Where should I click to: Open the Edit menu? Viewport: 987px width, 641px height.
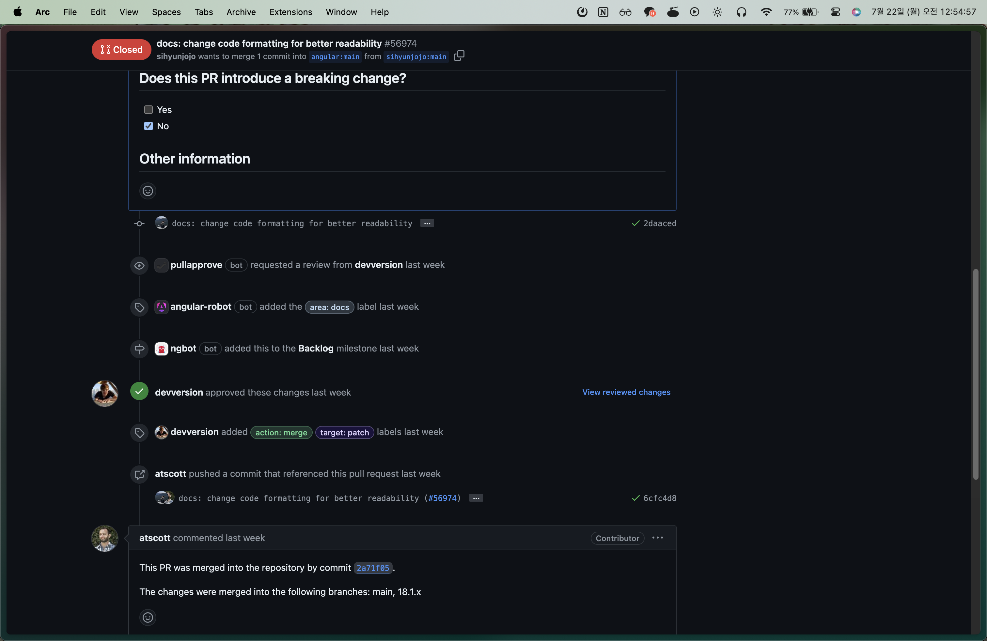coord(98,12)
